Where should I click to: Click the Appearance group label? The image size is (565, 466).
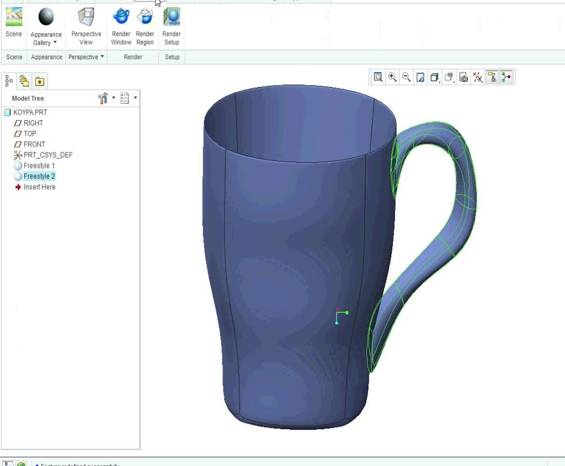46,57
